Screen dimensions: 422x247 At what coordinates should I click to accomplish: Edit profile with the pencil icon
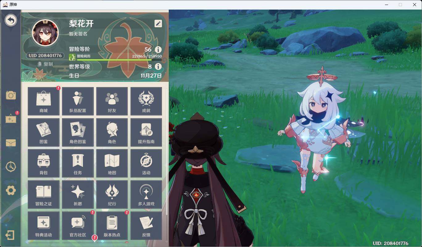[x=158, y=23]
